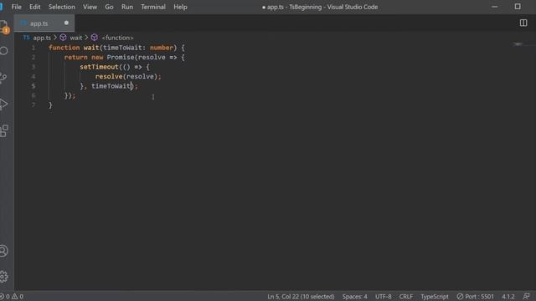The image size is (536, 301).
Task: Click the function keyword on line 1
Action: 64,48
